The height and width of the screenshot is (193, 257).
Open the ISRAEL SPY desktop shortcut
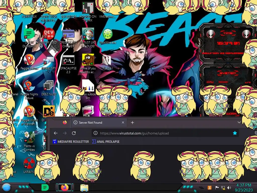coord(49,61)
